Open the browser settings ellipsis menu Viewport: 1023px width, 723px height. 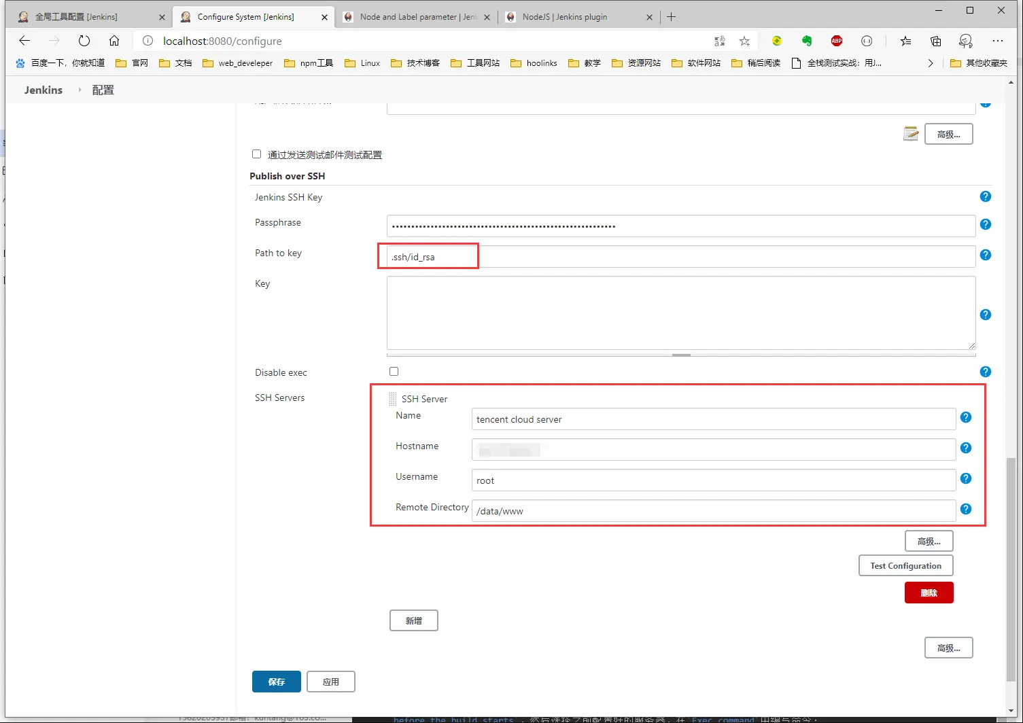pos(998,41)
